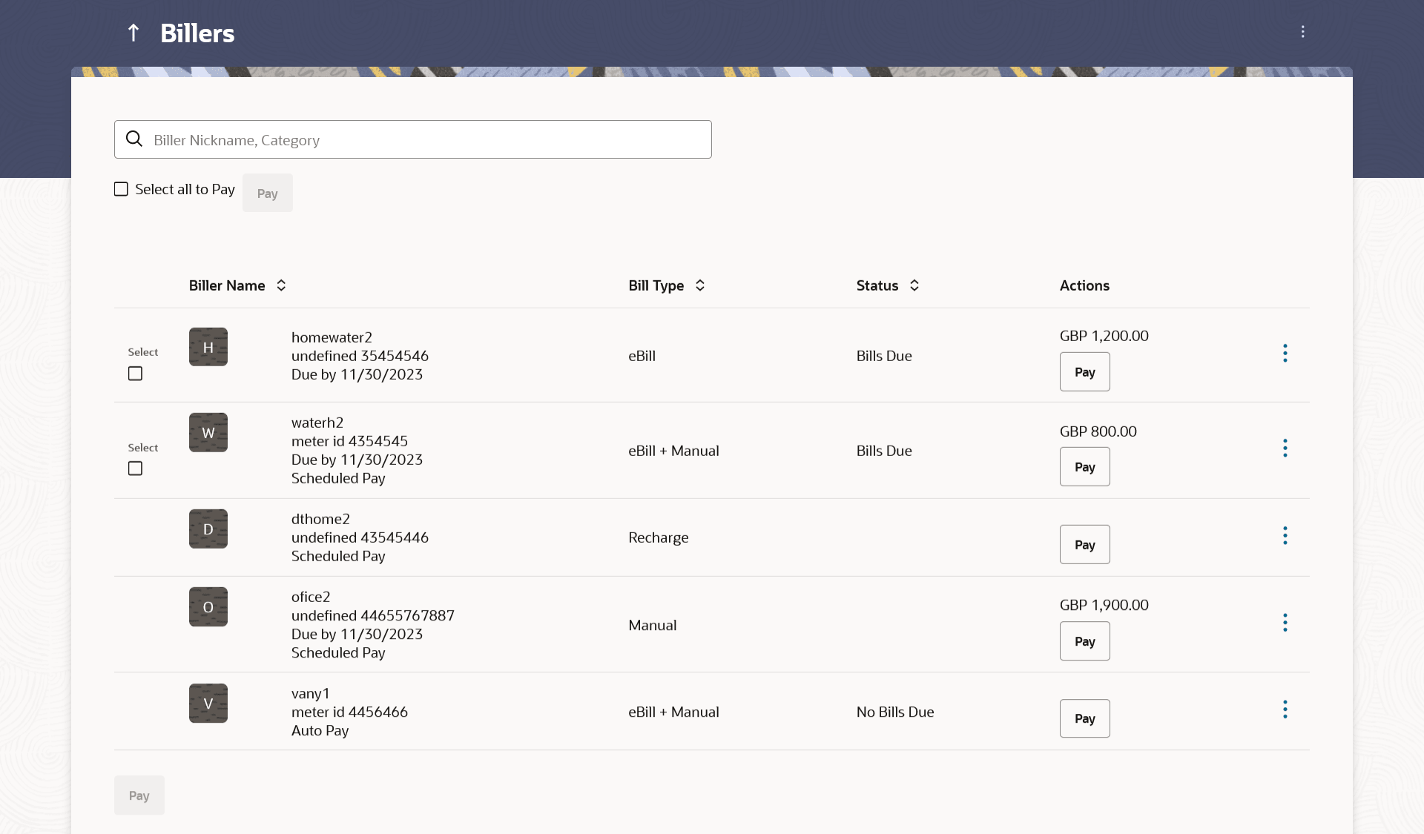Pay the GBP 1,200.00 homewater2 bill
This screenshot has height=834, width=1424.
pyautogui.click(x=1084, y=372)
